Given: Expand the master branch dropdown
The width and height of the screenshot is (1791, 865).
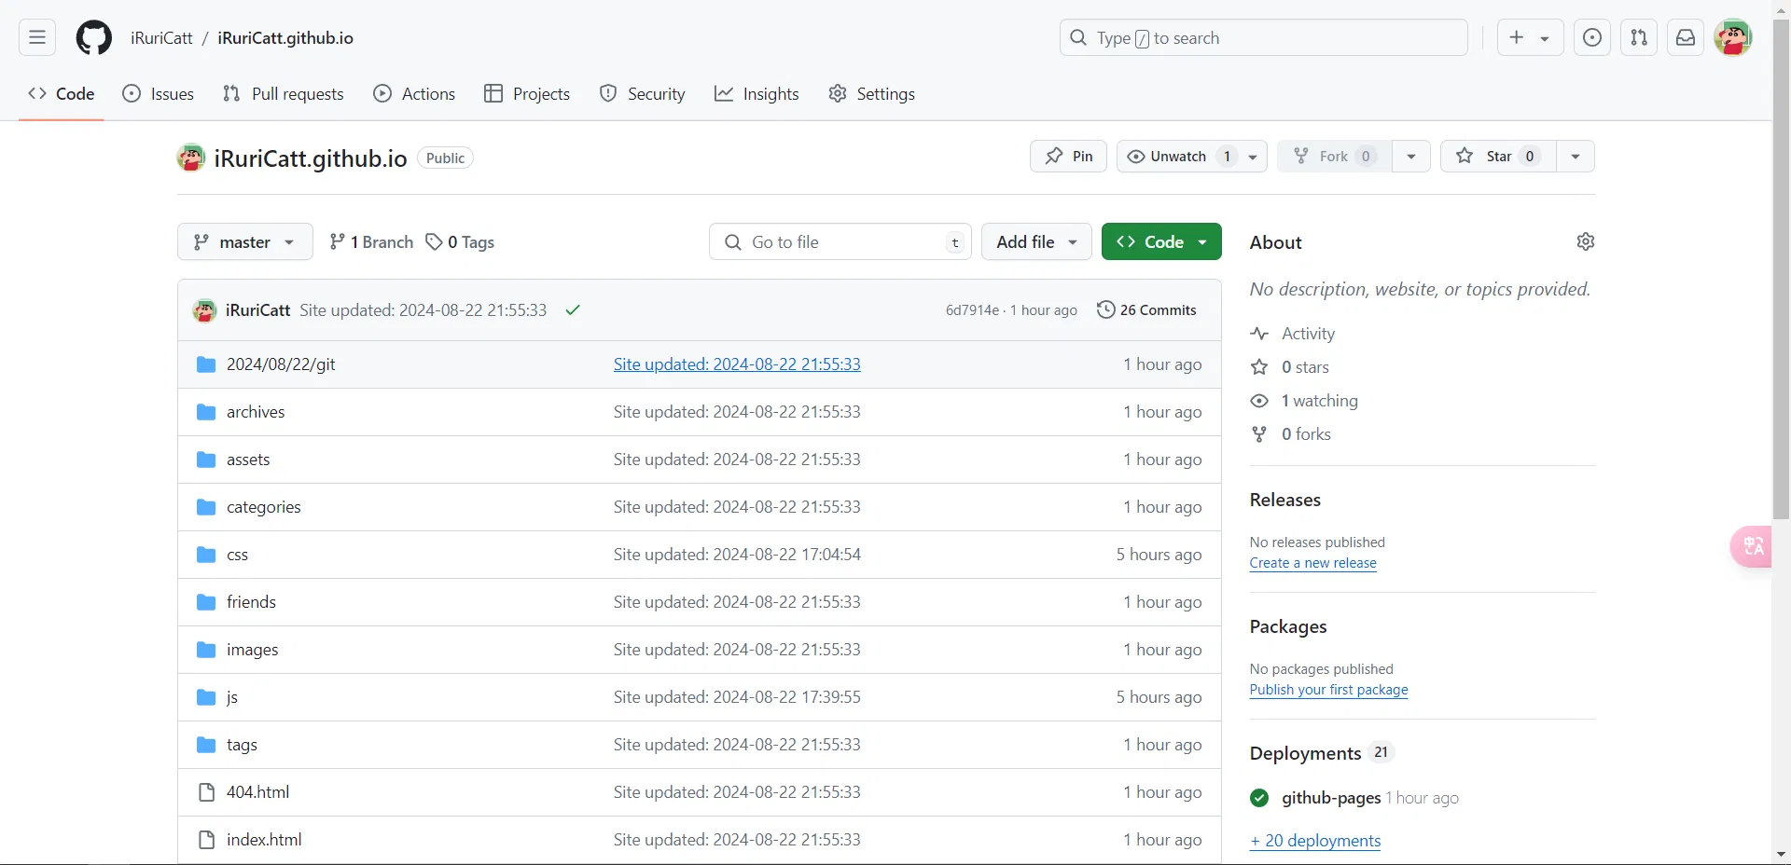Looking at the screenshot, I should [244, 242].
